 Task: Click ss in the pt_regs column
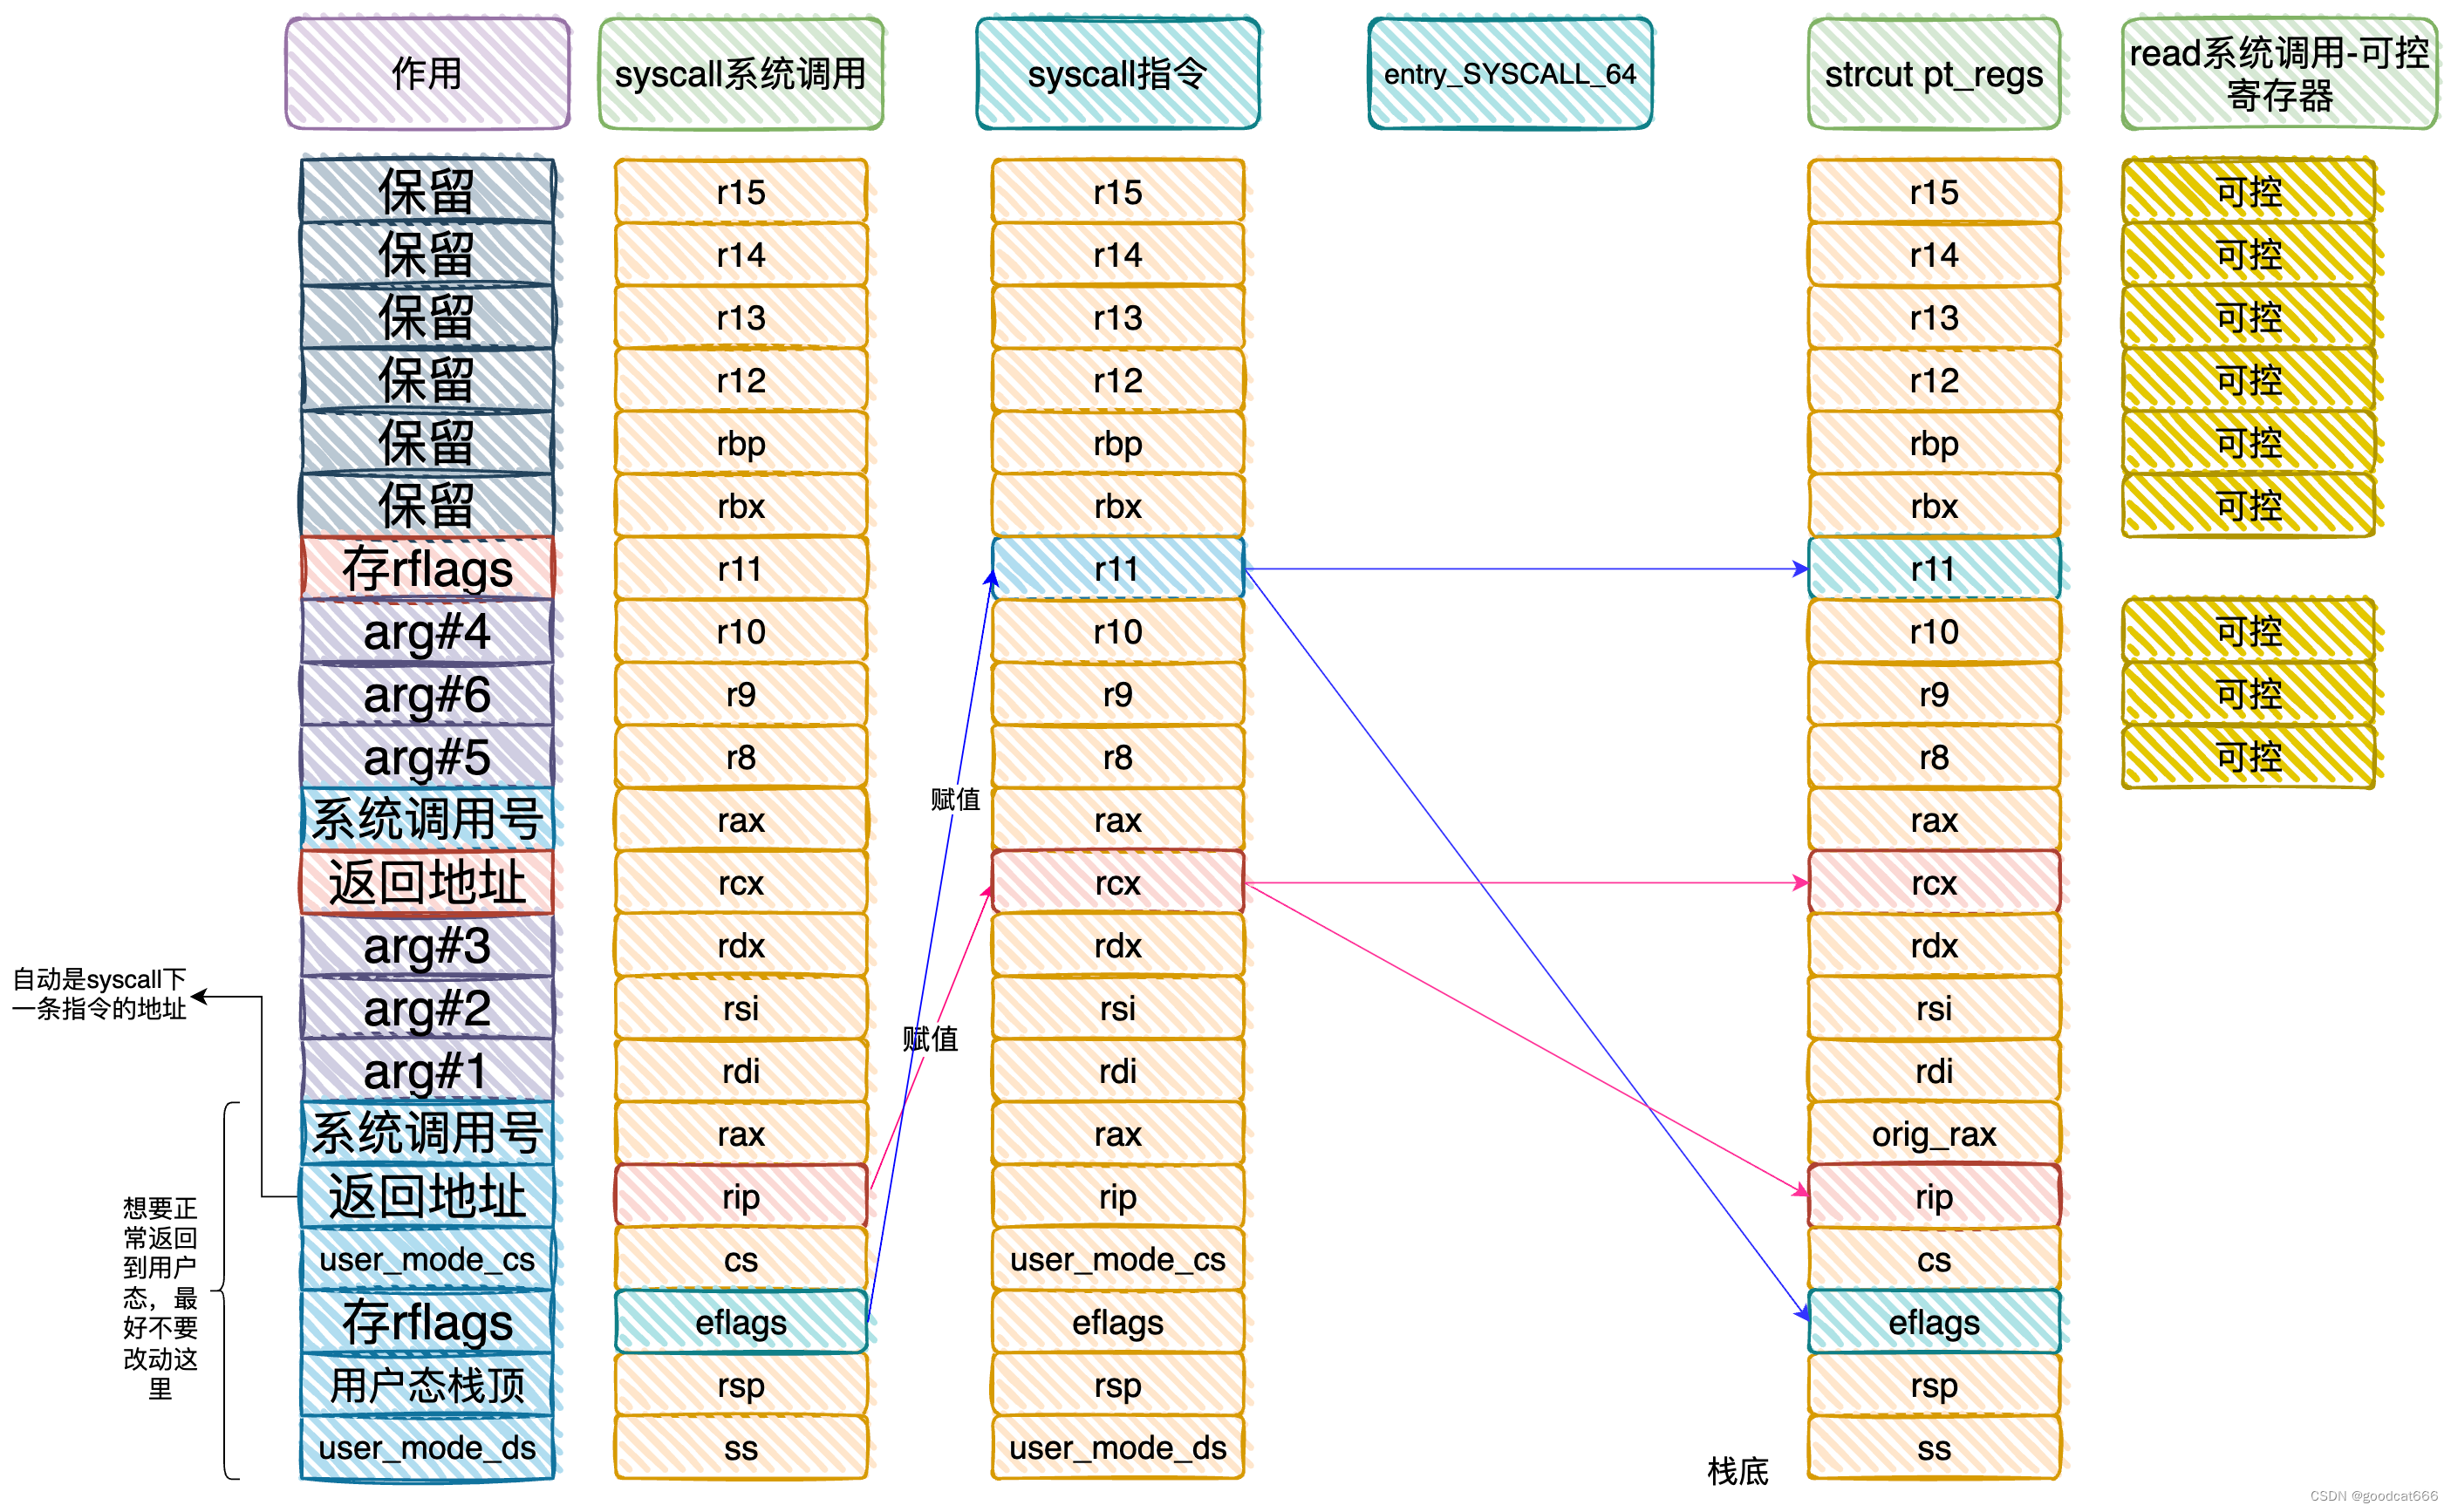point(1934,1448)
